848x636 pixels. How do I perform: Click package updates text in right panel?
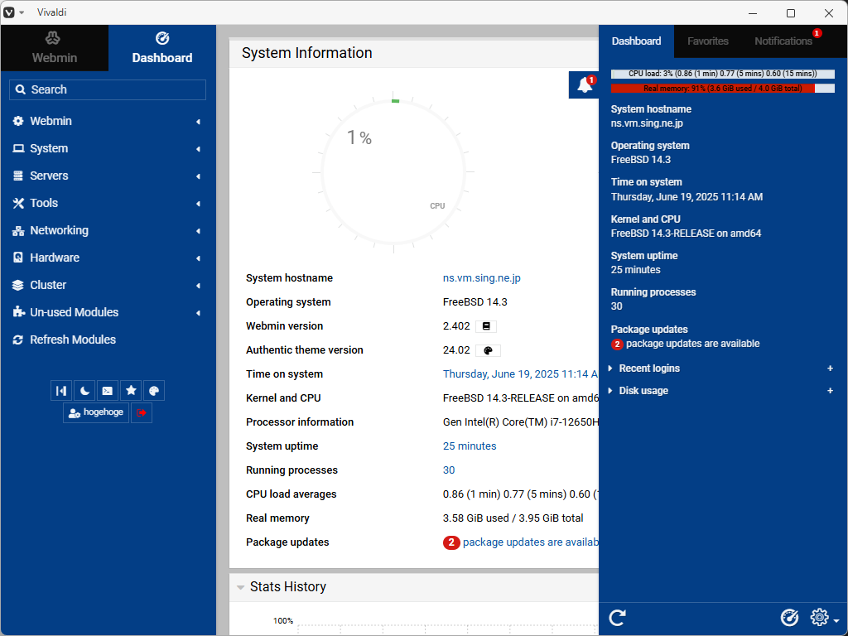pos(692,344)
